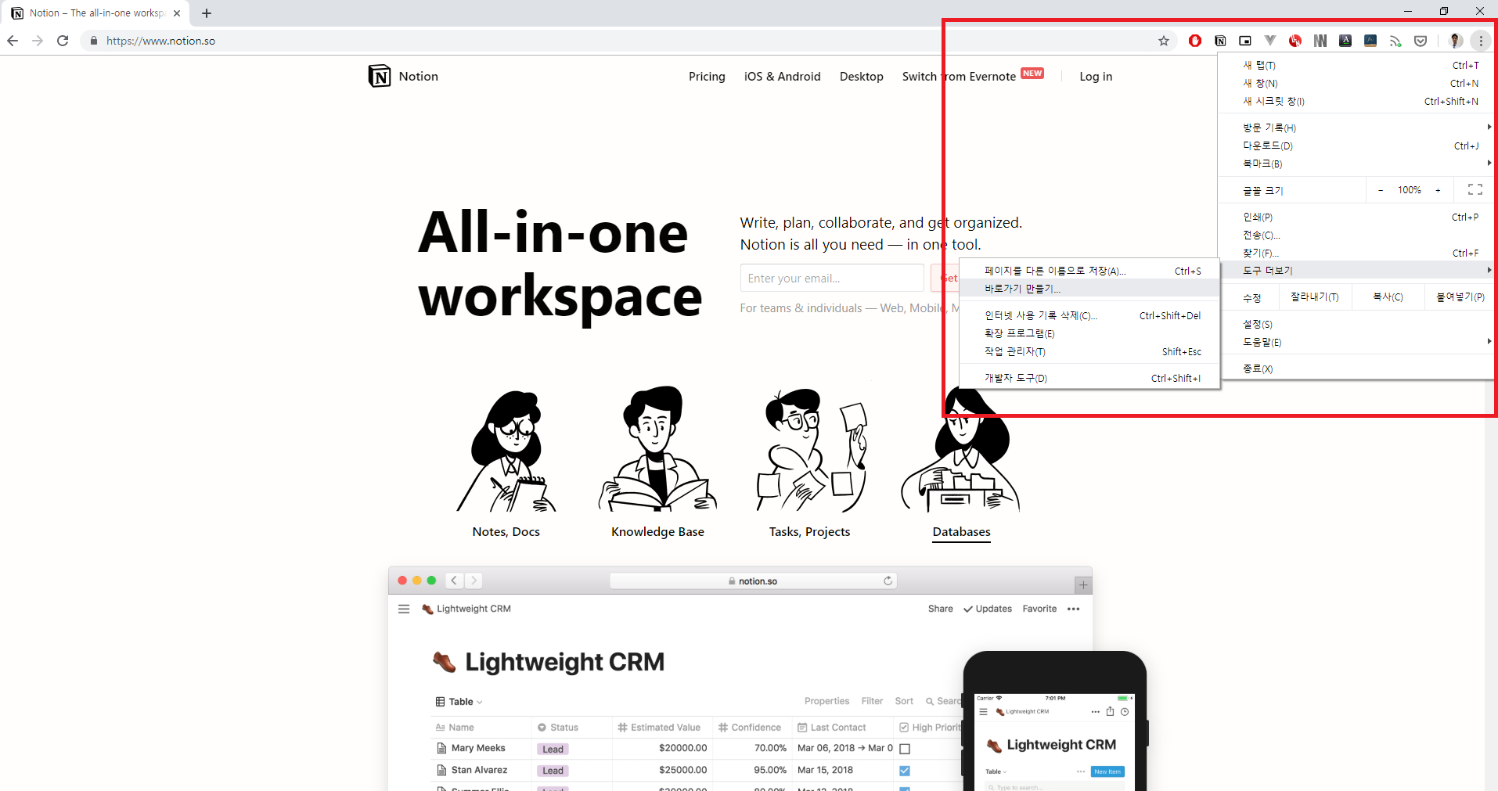Open the dark letter A extension icon
1498x791 pixels.
point(1345,41)
